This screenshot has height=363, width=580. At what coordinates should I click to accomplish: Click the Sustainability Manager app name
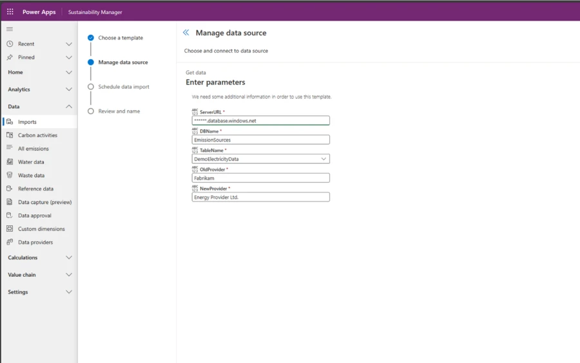[95, 12]
